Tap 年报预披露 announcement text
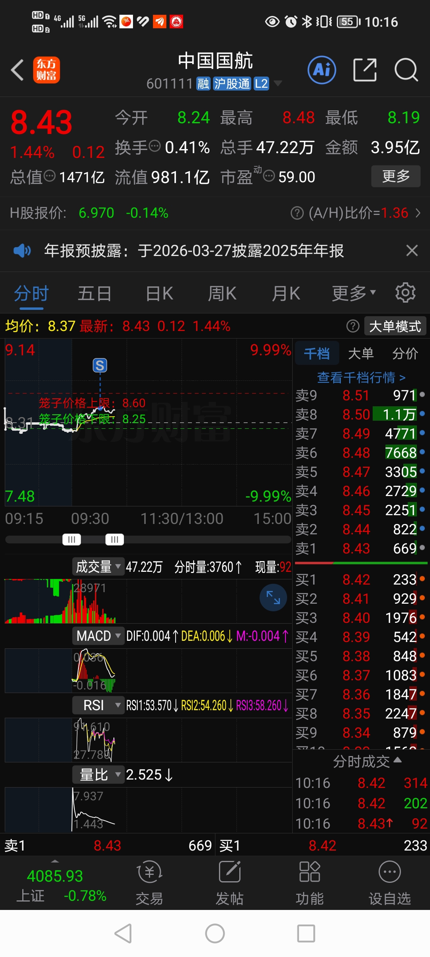430x957 pixels. click(194, 251)
